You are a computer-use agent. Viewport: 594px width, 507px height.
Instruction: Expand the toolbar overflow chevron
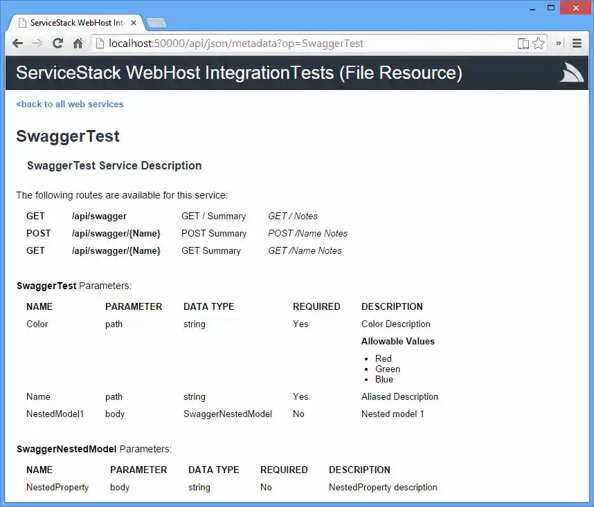pos(558,43)
